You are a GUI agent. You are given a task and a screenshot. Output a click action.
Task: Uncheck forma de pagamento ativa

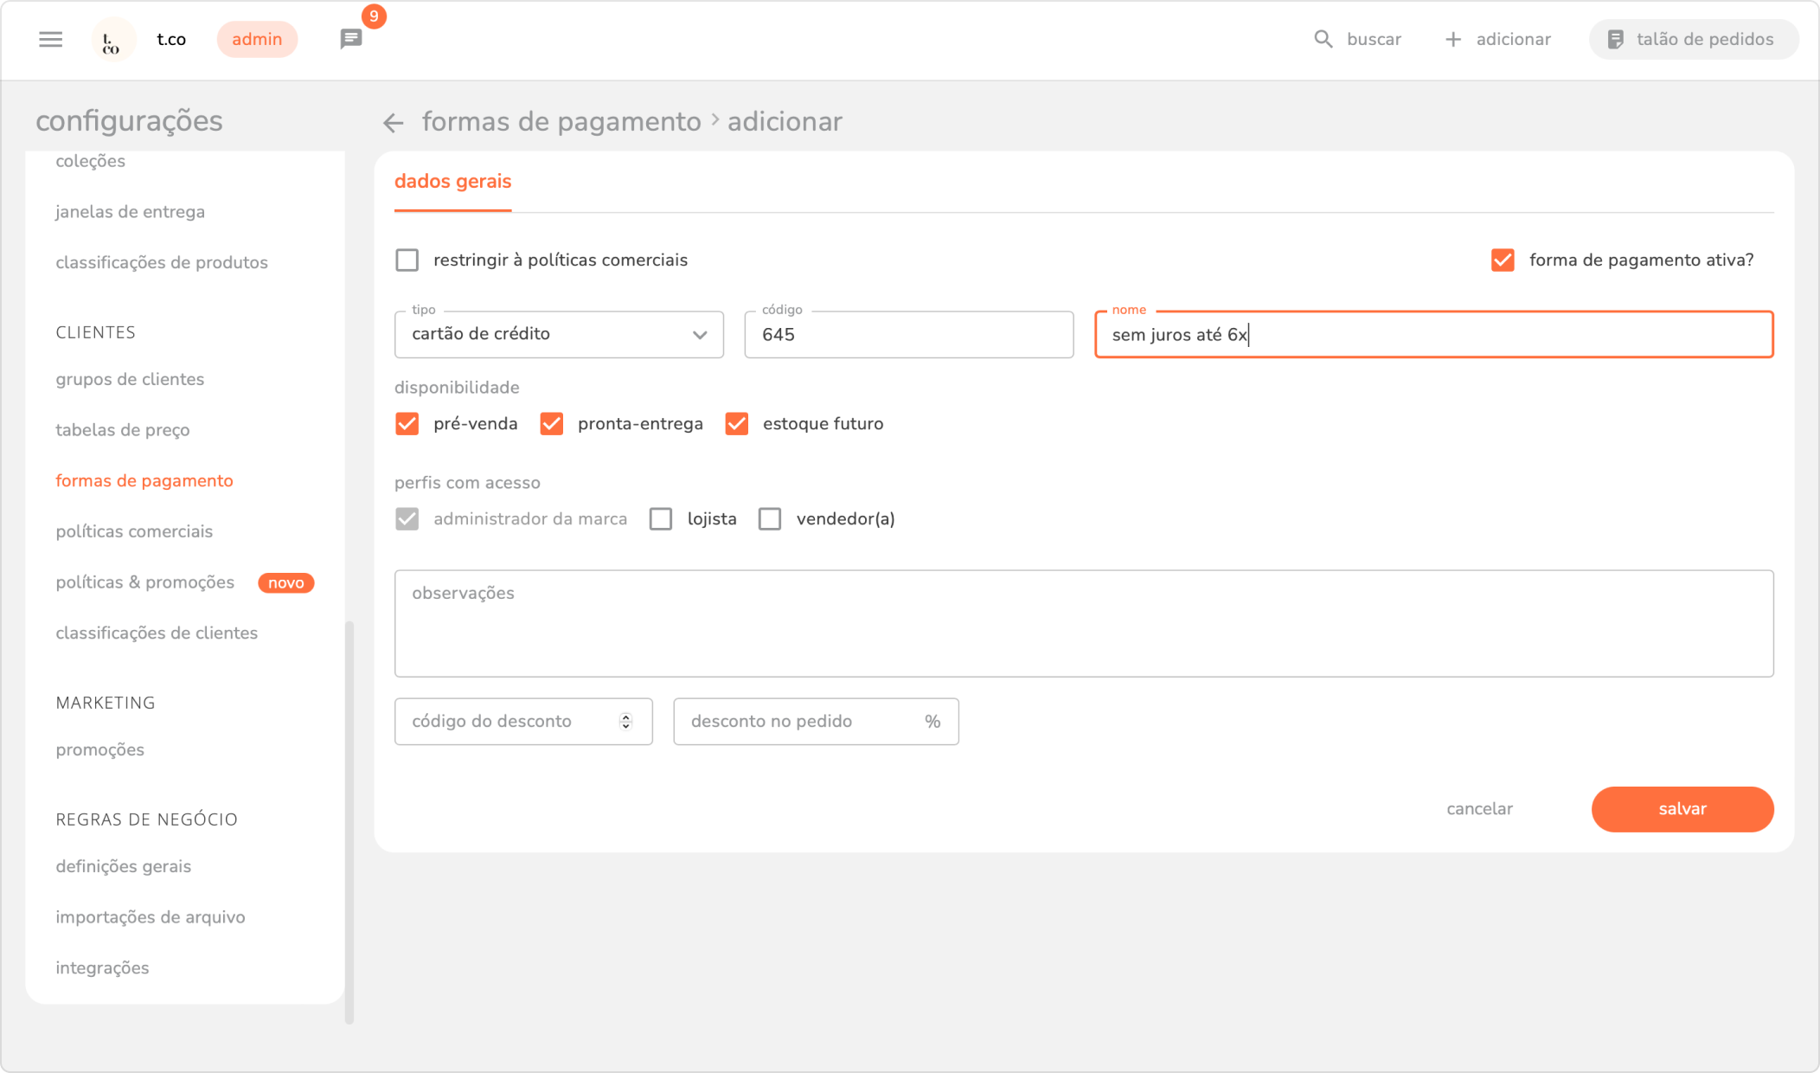[x=1503, y=260]
